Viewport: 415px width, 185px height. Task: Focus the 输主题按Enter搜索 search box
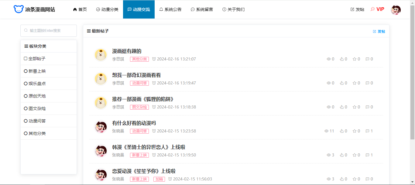coord(49,31)
